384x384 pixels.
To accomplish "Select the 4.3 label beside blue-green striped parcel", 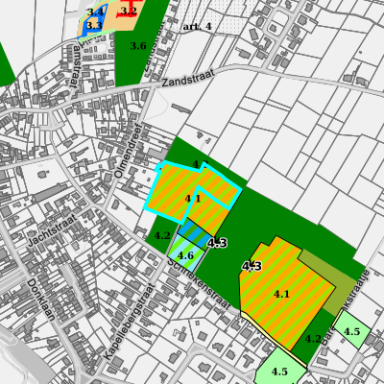I will tap(217, 243).
